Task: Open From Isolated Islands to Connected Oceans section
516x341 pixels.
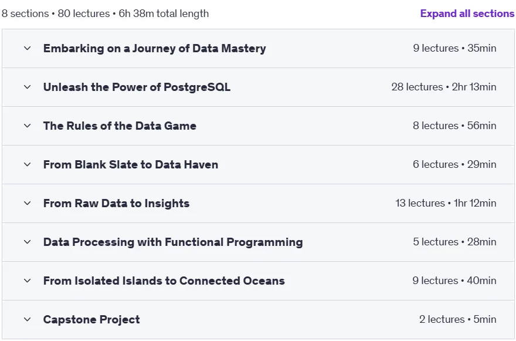Action: coord(164,281)
